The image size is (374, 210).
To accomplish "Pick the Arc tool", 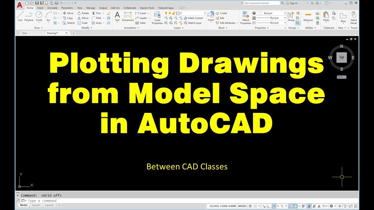I will click(x=49, y=16).
